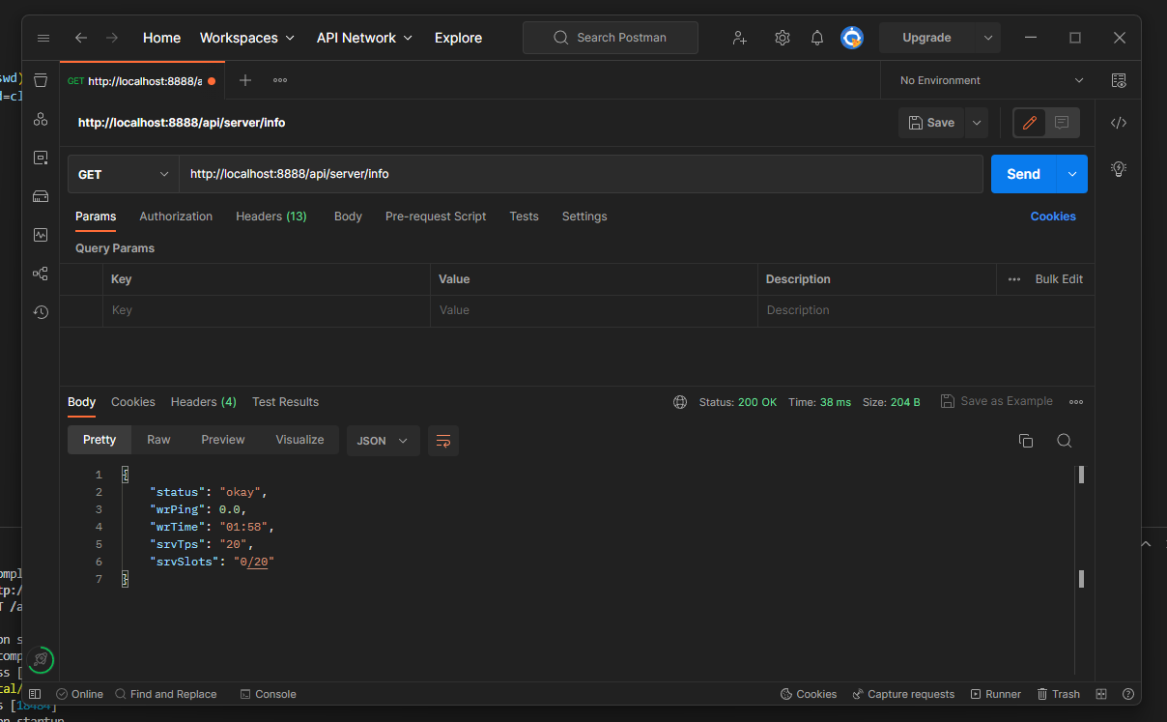Image resolution: width=1167 pixels, height=722 pixels.
Task: Add a new request tab
Action: click(245, 80)
